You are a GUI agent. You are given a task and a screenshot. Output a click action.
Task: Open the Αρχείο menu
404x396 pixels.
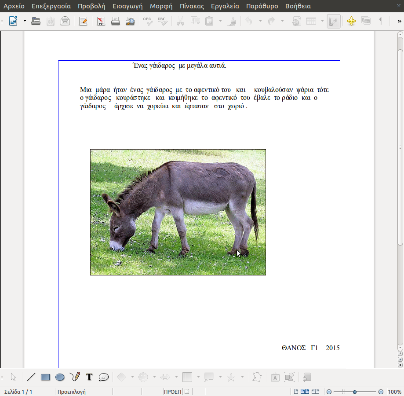(x=14, y=6)
